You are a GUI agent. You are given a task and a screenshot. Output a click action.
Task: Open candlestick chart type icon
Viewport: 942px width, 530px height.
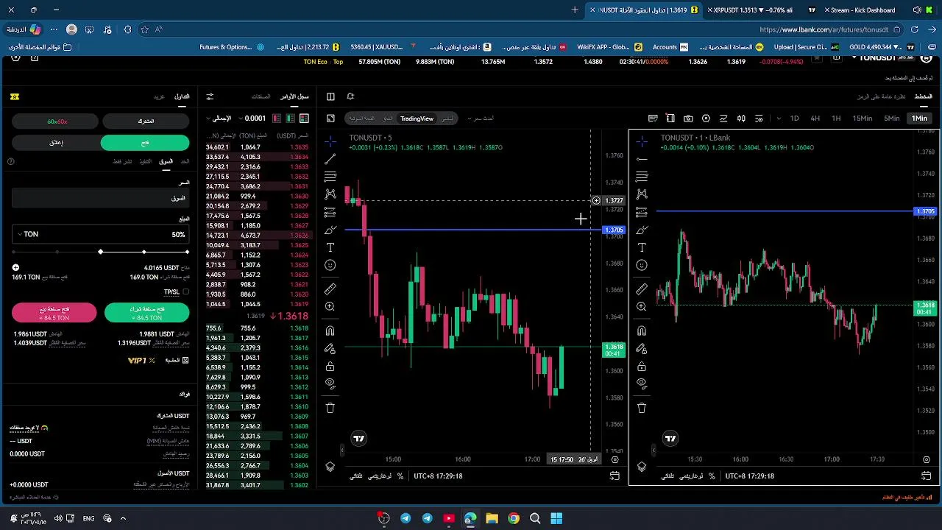click(x=741, y=119)
